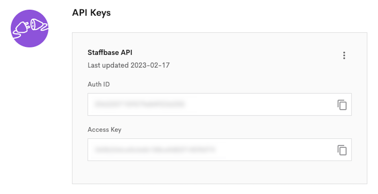Click the "Access Key" field label
Image resolution: width=378 pixels, height=194 pixels.
(x=104, y=130)
